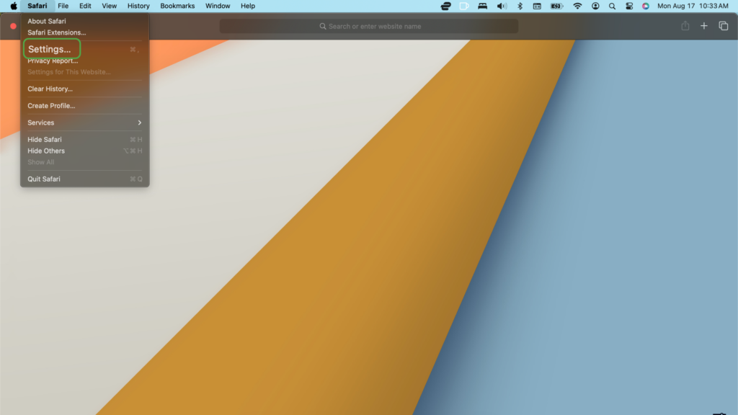Screen dimensions: 738x415
Task: Click the date and time in menu bar
Action: click(x=693, y=6)
